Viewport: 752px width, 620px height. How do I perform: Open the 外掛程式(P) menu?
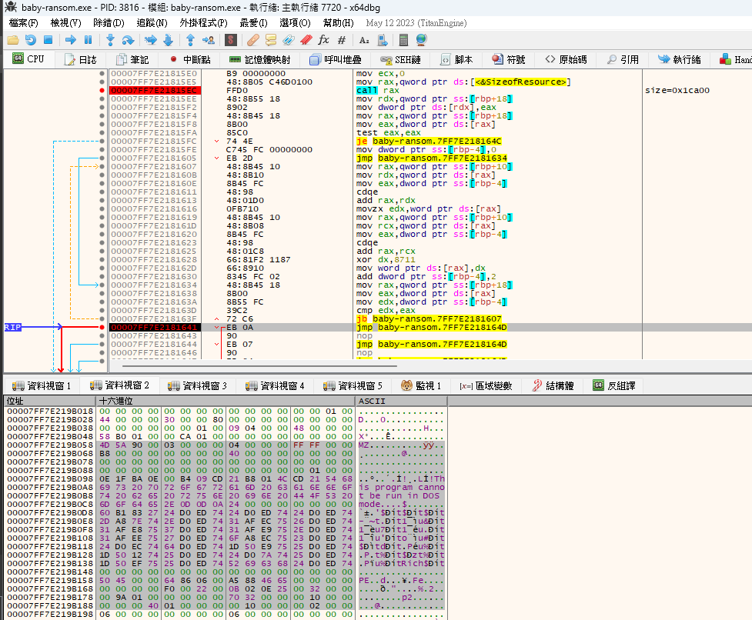tap(203, 23)
